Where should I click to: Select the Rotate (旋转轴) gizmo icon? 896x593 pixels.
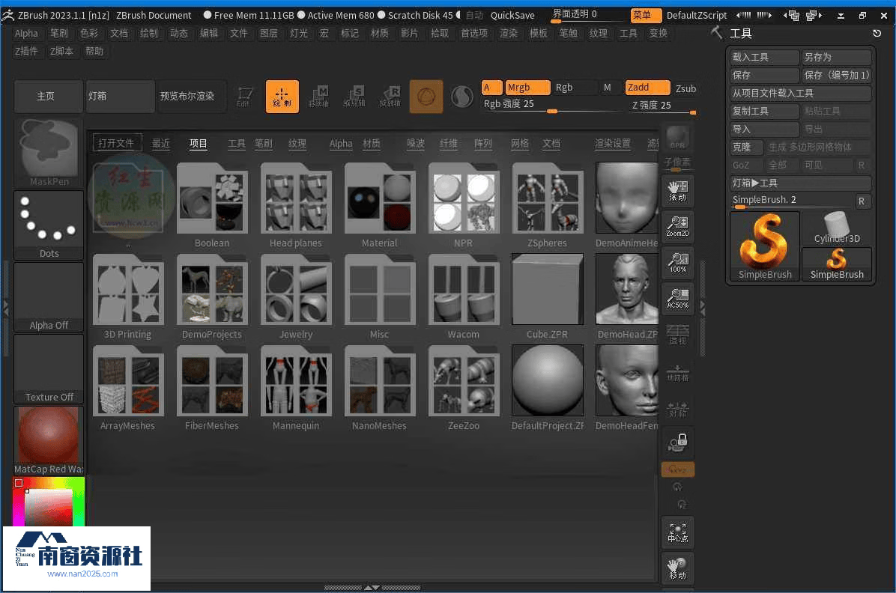tap(390, 96)
